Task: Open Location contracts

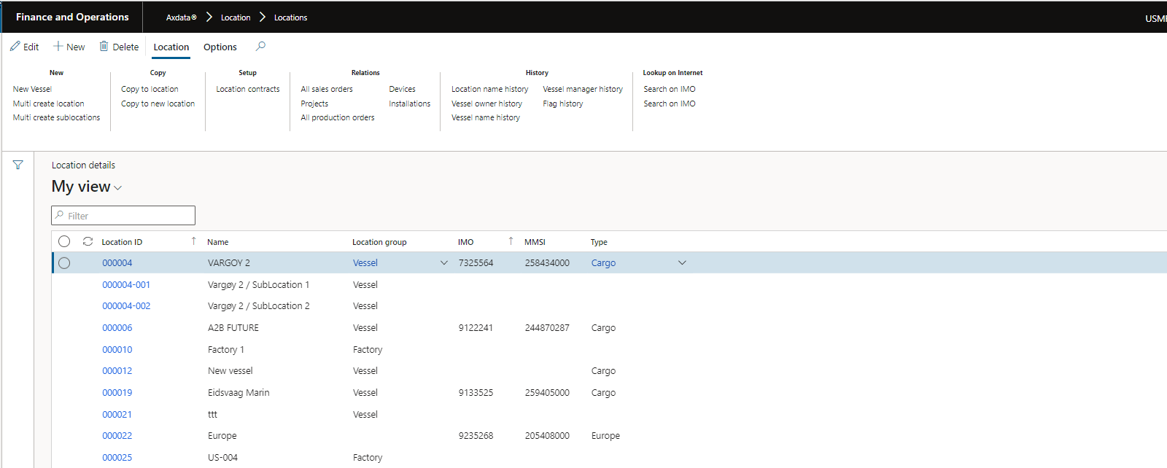Action: point(248,89)
